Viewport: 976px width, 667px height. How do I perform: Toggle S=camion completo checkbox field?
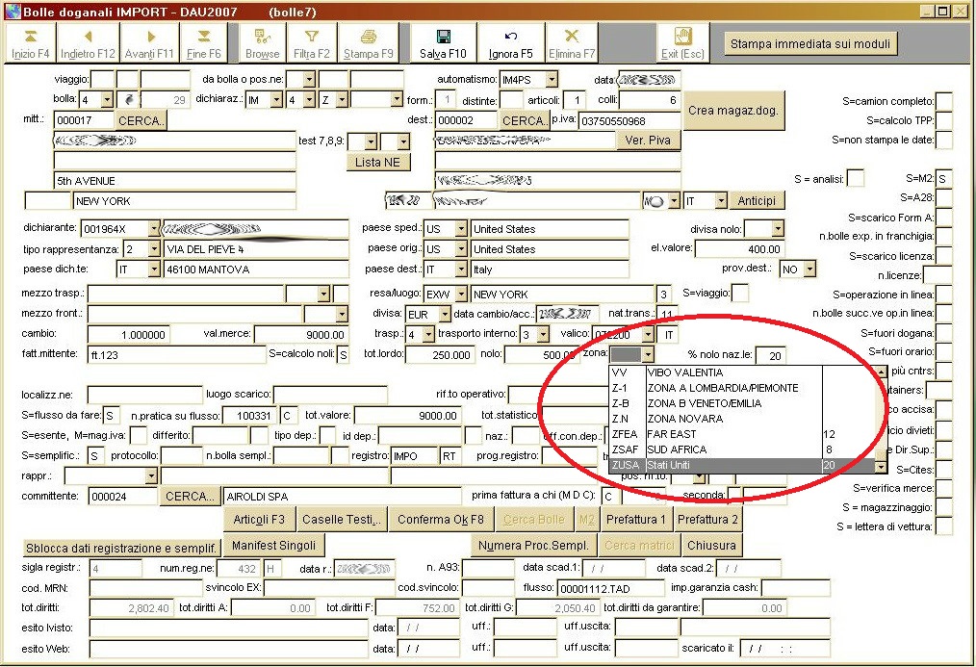click(944, 101)
